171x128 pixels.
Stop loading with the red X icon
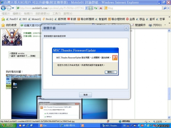[x=101, y=8]
